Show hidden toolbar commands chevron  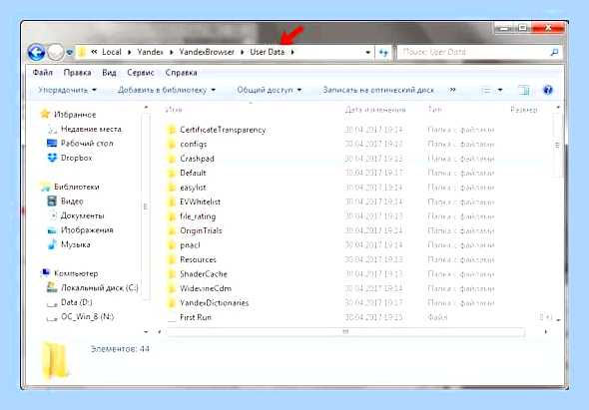tap(452, 90)
